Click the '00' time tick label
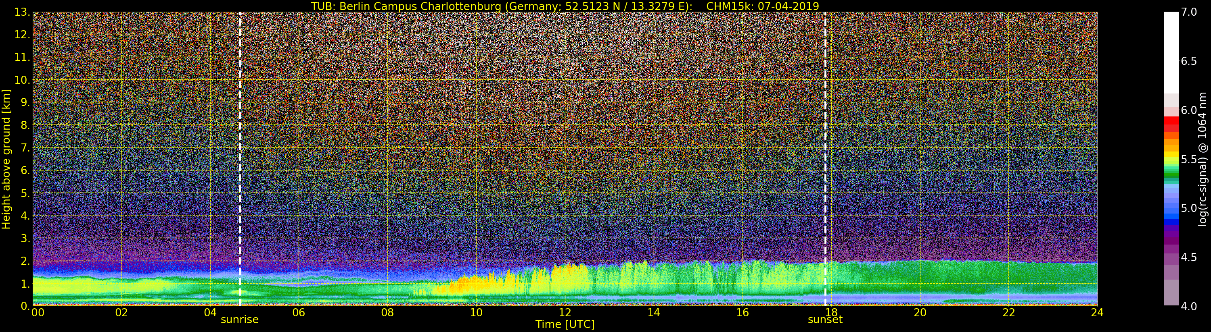 38,313
